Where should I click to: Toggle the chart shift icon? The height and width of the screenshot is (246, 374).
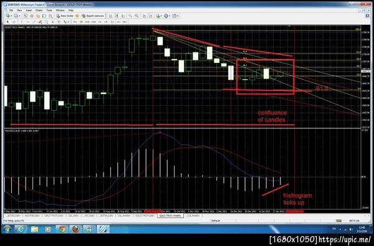pos(151,16)
